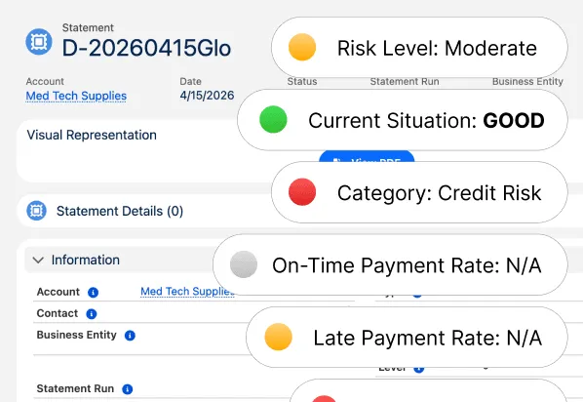Click the orange dot beside Risk Level
Screen dimensions: 583x402
tap(302, 47)
